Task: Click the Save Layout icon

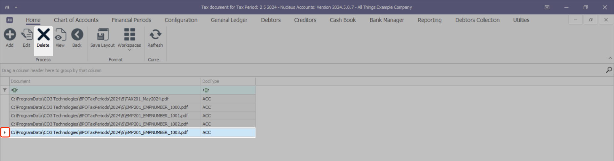Action: point(103,35)
